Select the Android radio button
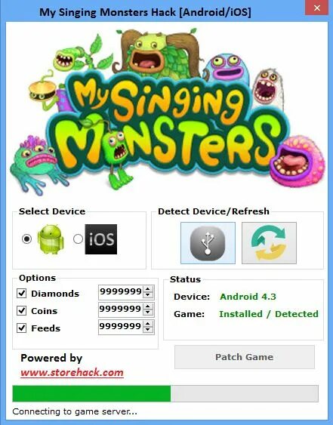The image size is (333, 425). point(26,239)
